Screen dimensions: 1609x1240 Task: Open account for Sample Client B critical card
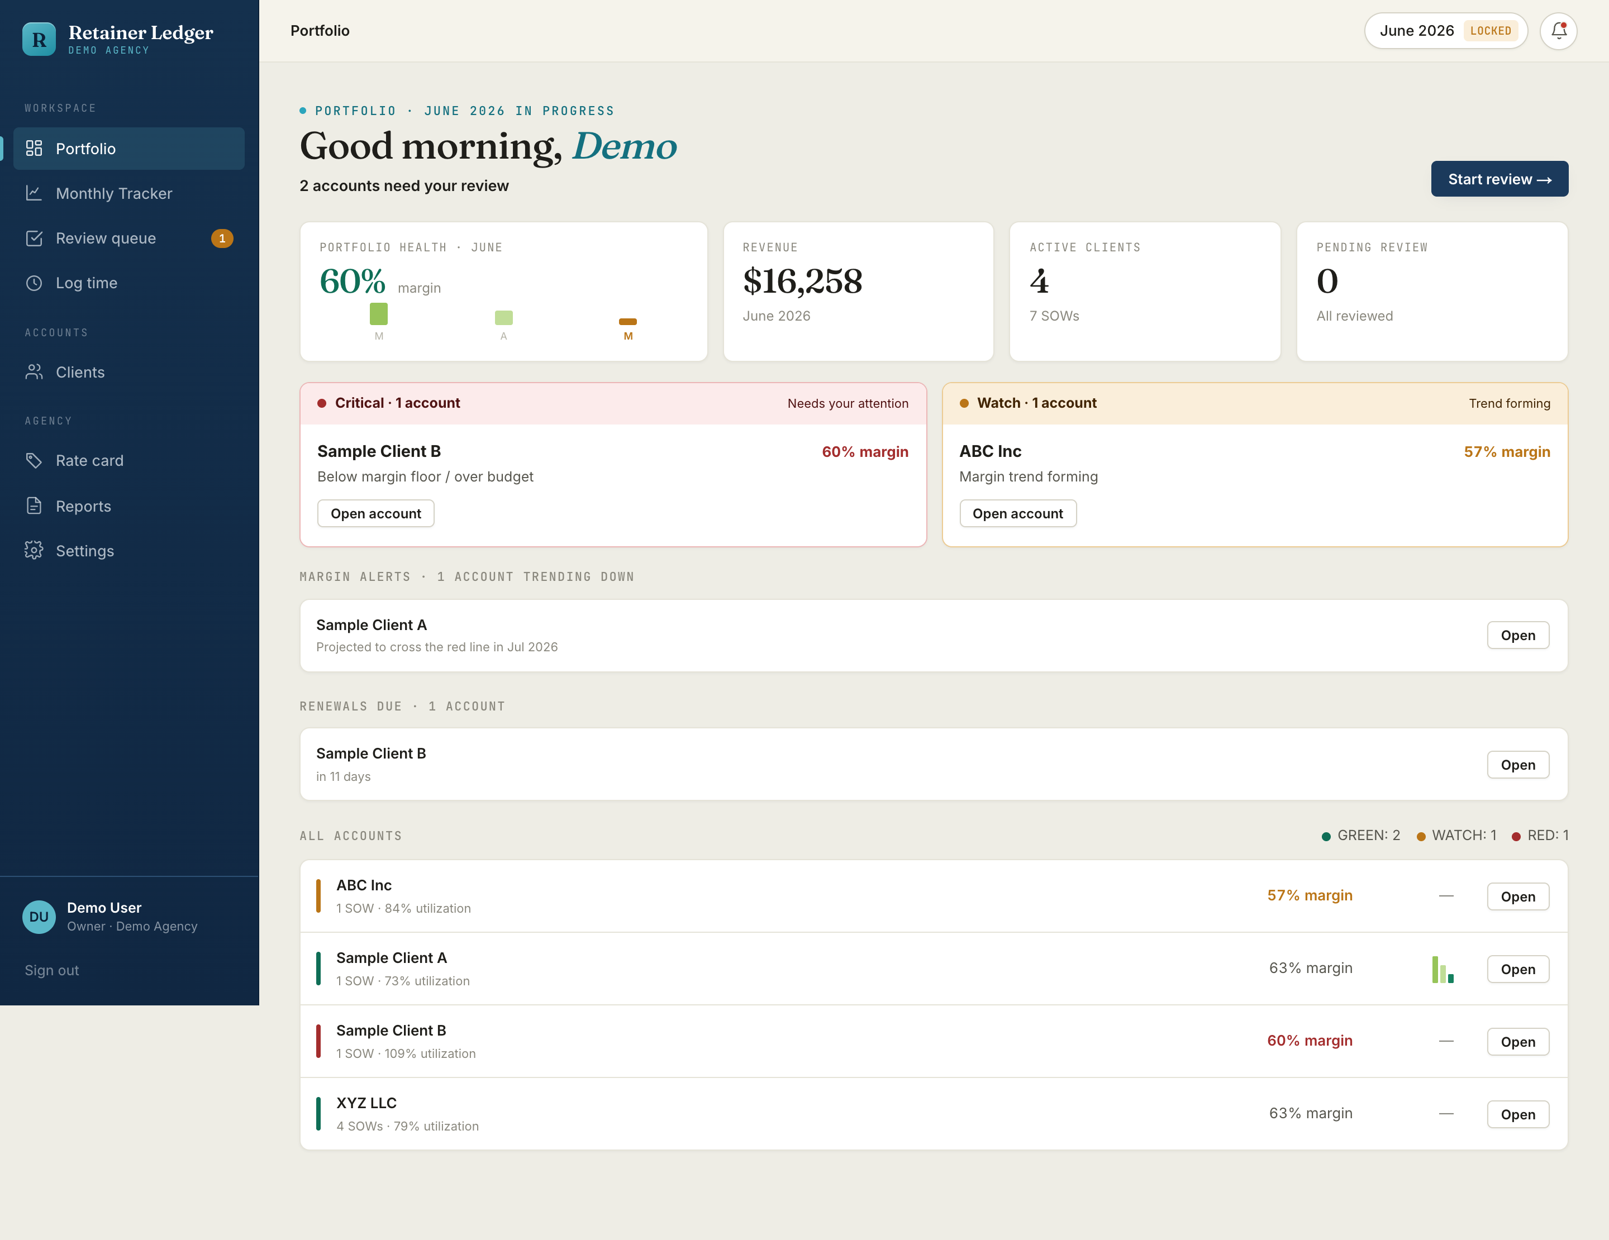click(376, 513)
